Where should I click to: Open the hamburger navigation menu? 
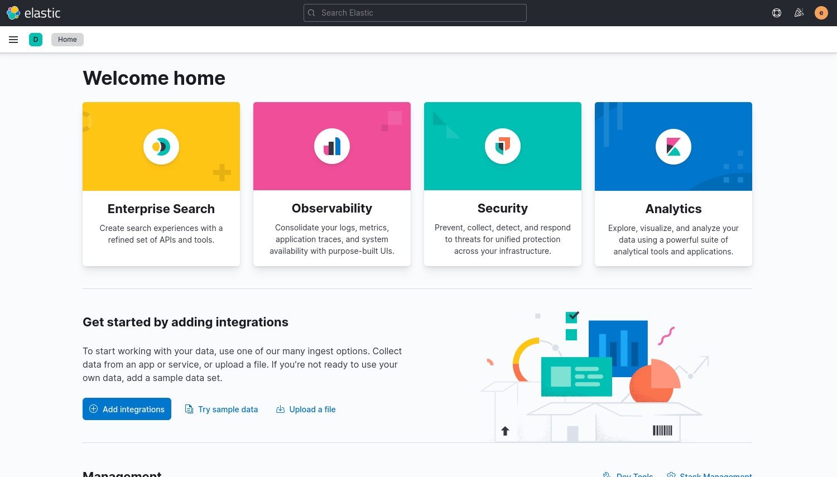pyautogui.click(x=13, y=40)
